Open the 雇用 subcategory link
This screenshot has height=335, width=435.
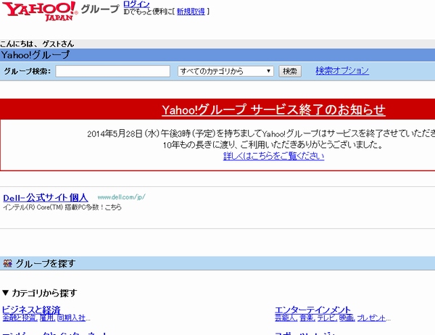coord(47,318)
